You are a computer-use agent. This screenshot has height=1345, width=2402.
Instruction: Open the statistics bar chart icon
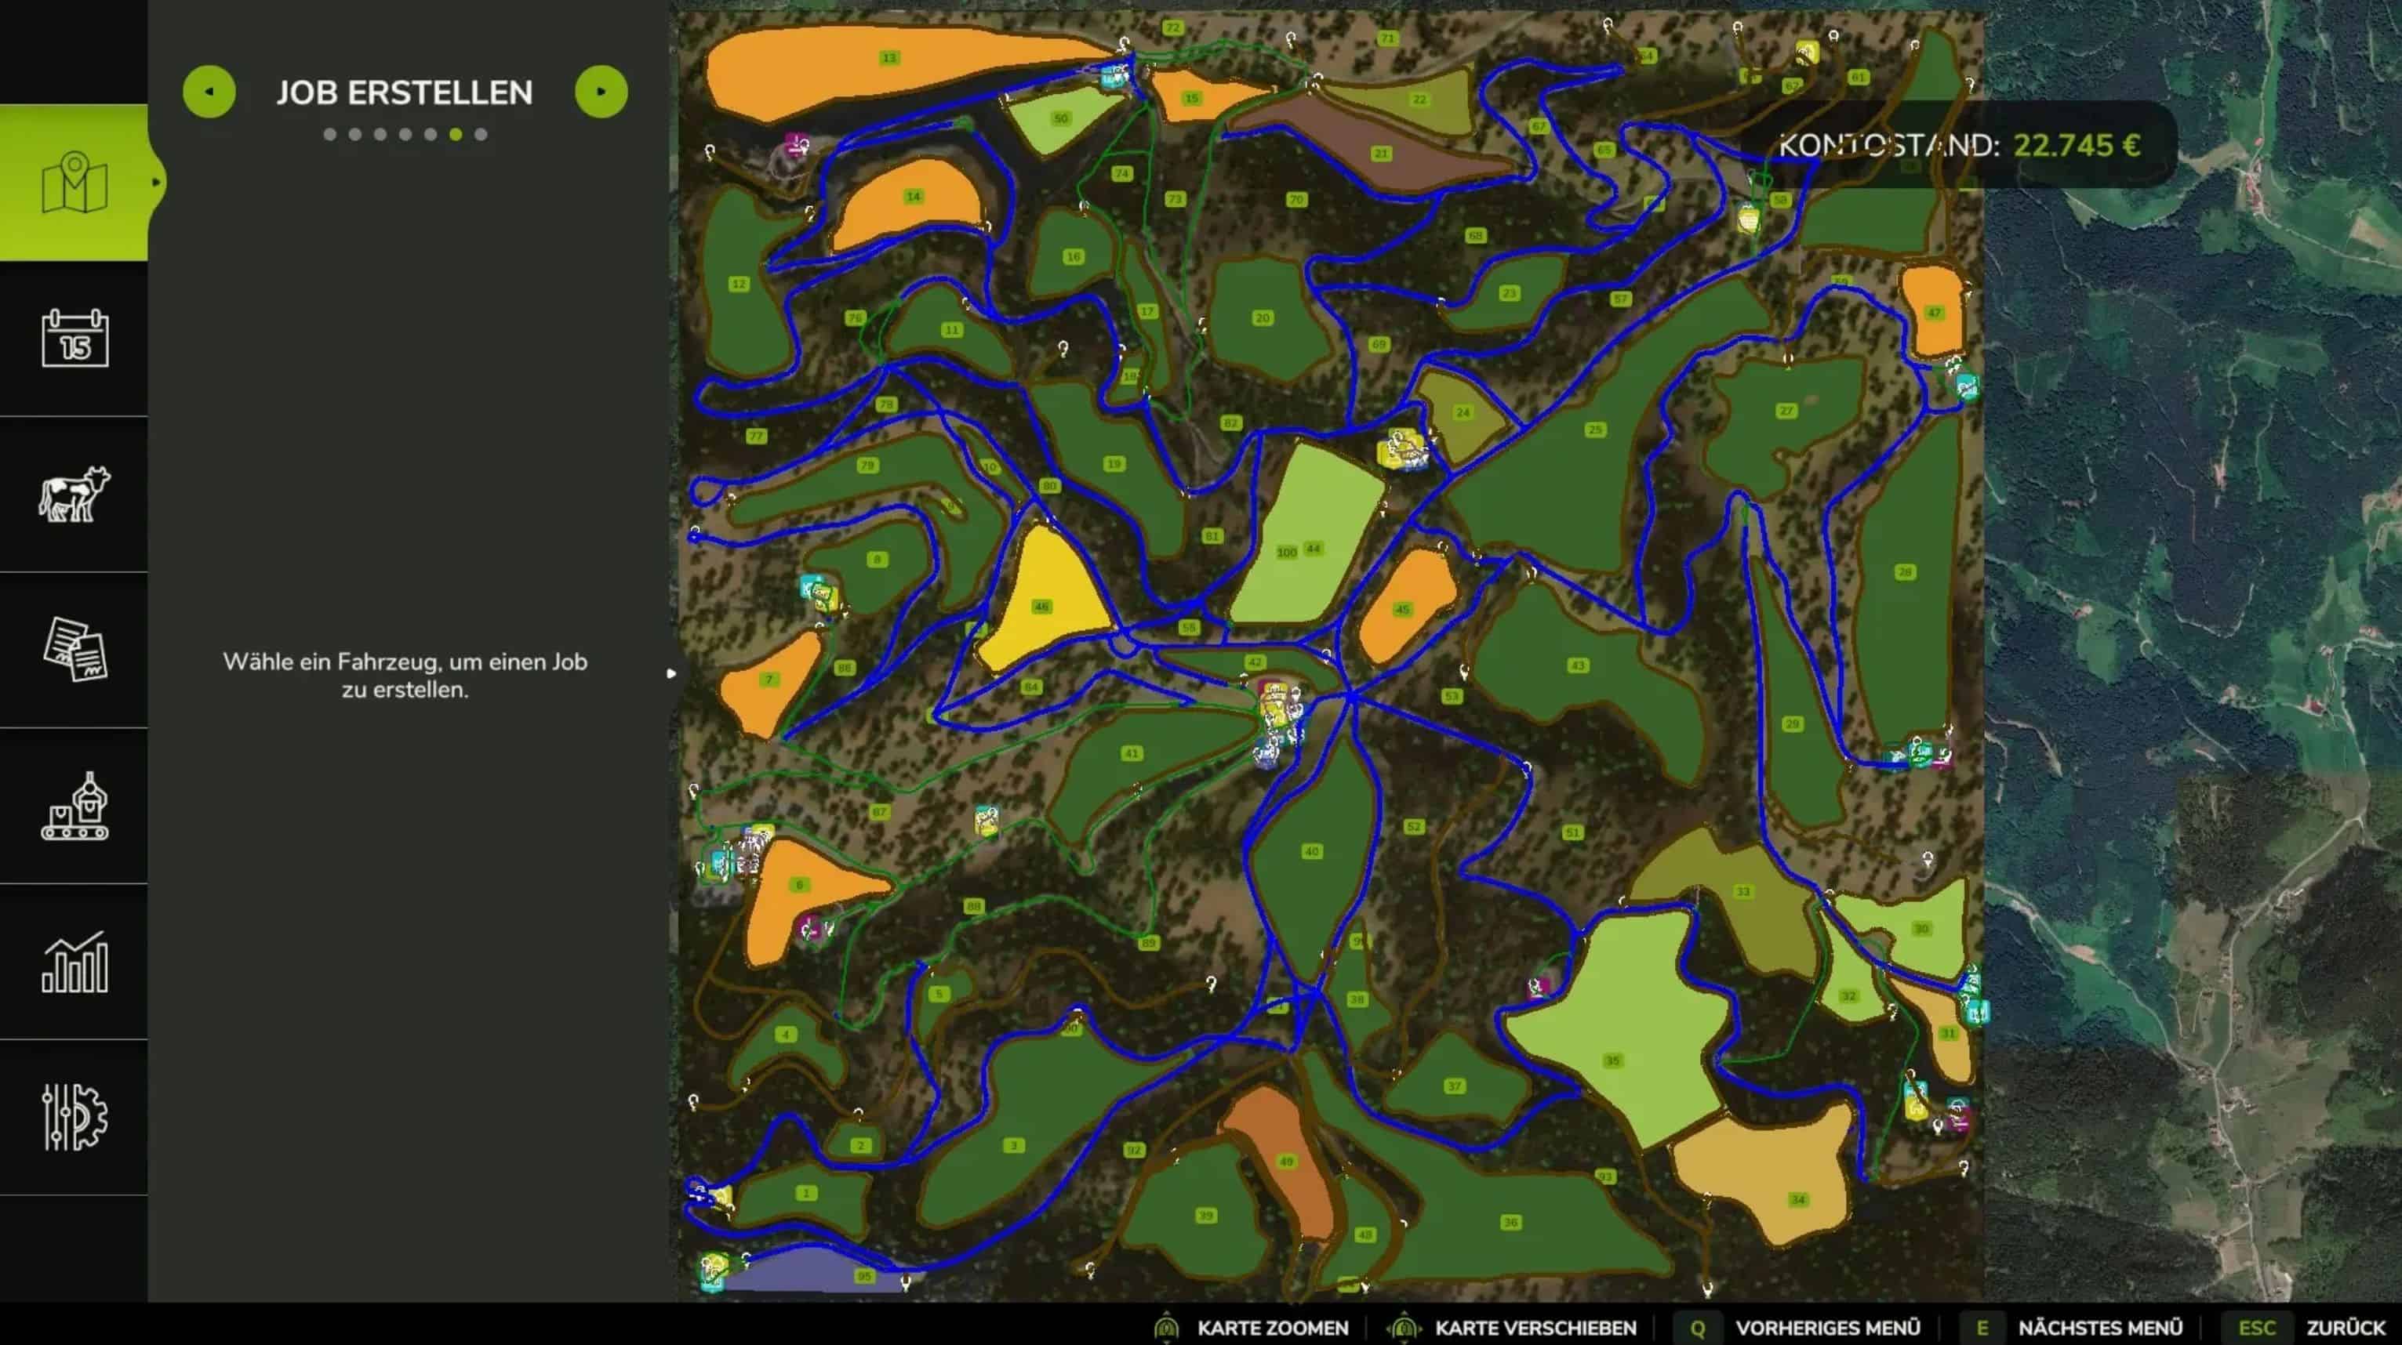(x=74, y=961)
